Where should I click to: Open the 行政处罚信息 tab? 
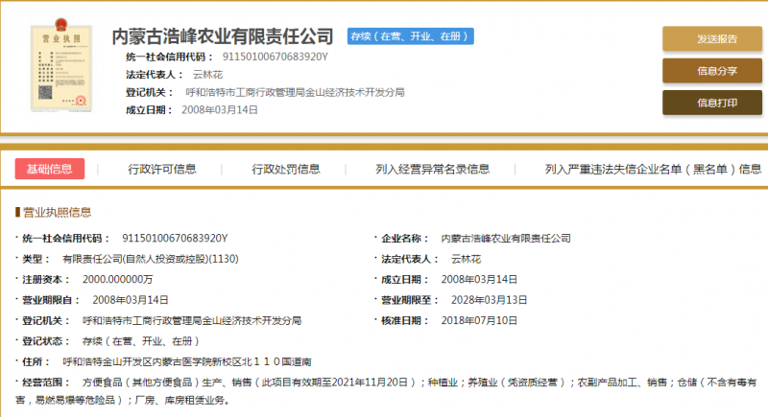click(285, 169)
